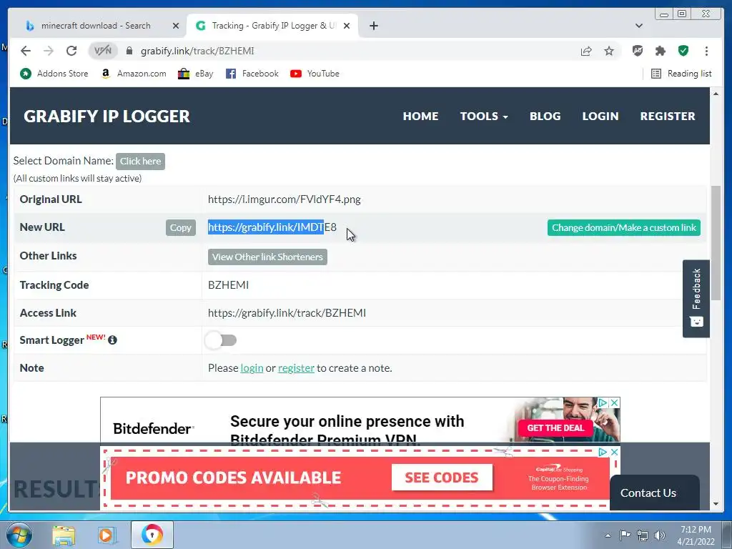
Task: Go forward using the browser forward arrow
Action: [49, 51]
